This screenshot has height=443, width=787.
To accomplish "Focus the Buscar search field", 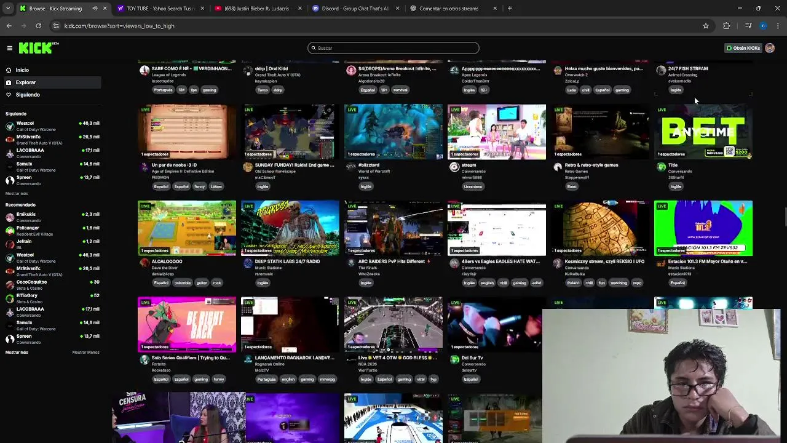I will [393, 48].
